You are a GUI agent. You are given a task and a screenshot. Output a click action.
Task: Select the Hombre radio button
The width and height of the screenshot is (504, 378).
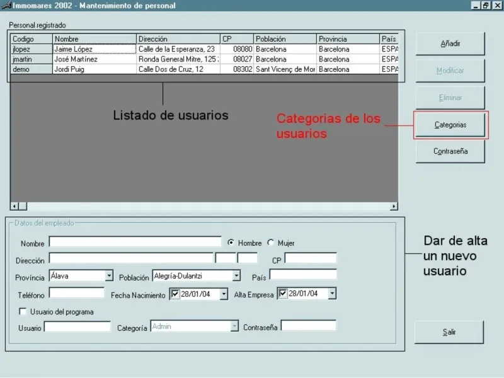tap(231, 243)
